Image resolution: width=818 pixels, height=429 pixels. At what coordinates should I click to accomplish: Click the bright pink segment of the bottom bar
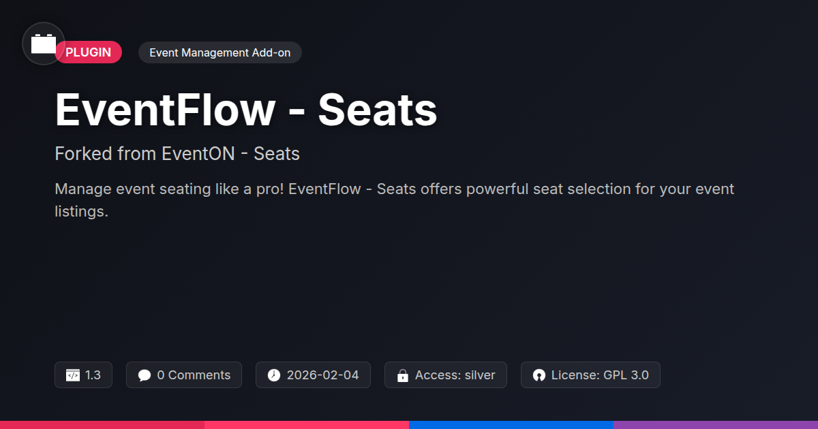[x=307, y=424]
